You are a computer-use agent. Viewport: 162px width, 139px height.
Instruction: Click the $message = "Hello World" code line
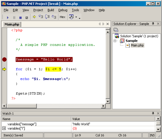click(x=44, y=60)
